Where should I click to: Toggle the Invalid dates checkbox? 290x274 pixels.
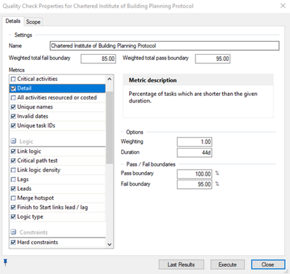(13, 116)
